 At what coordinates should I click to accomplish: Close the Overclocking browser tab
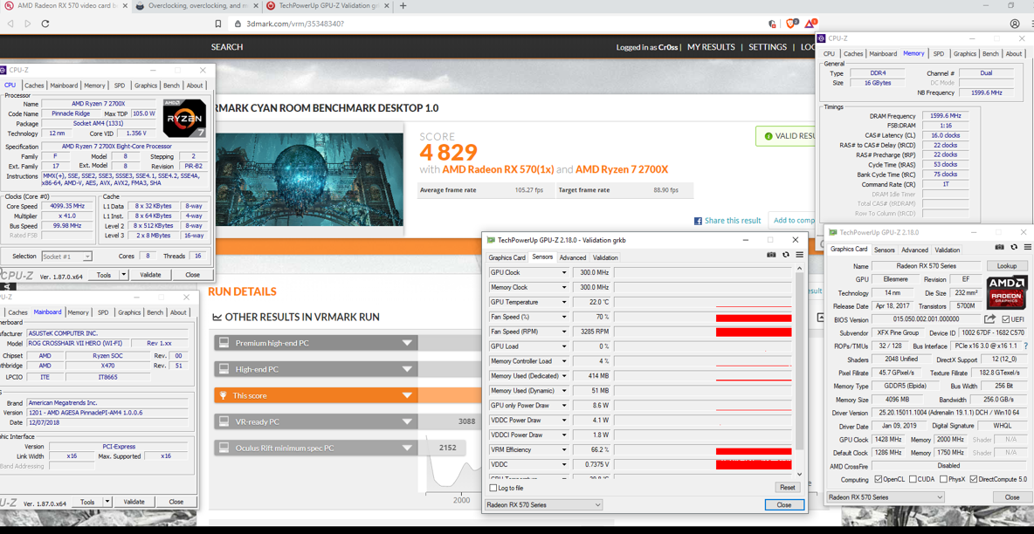coord(254,6)
